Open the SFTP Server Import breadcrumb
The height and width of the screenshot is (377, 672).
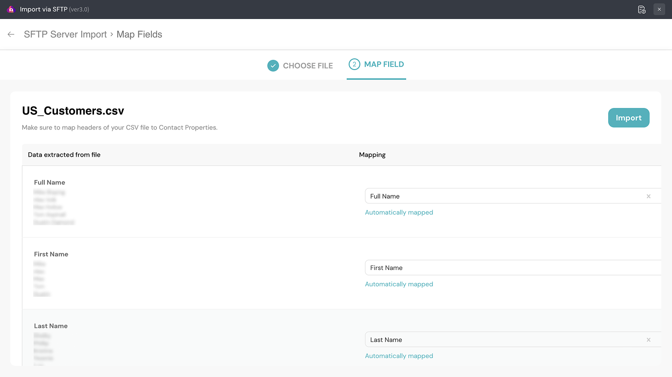65,35
